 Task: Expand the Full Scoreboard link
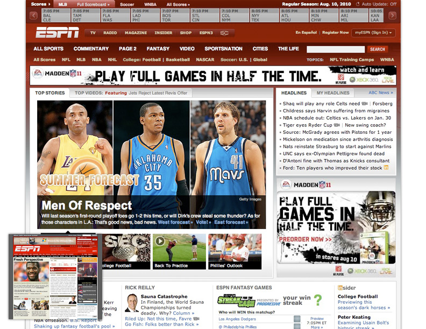point(93,4)
